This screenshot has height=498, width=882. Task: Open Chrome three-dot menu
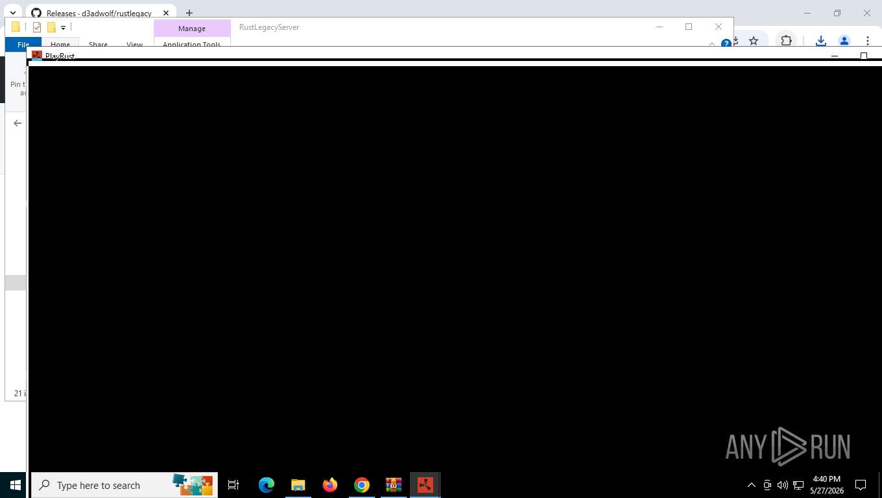click(867, 41)
